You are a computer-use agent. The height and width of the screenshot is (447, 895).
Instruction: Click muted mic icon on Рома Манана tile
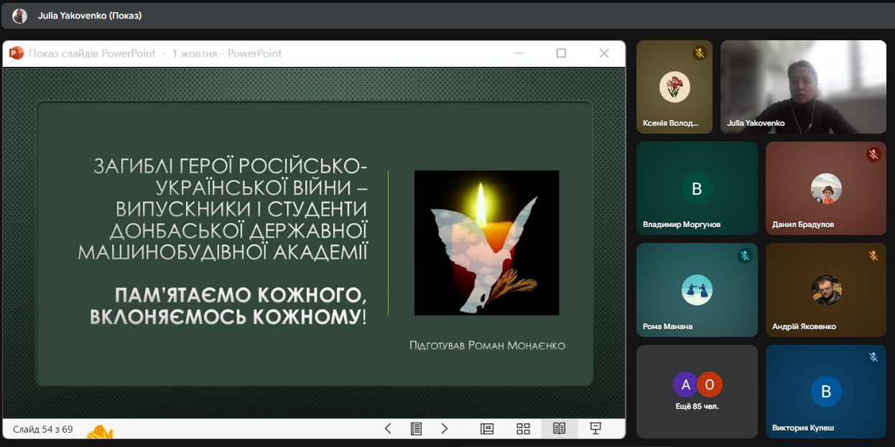(745, 256)
